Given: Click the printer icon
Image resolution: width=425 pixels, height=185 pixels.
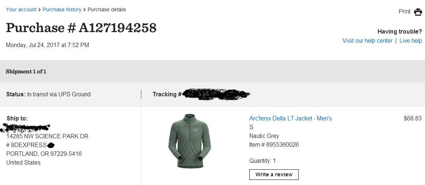Looking at the screenshot, I should [418, 12].
